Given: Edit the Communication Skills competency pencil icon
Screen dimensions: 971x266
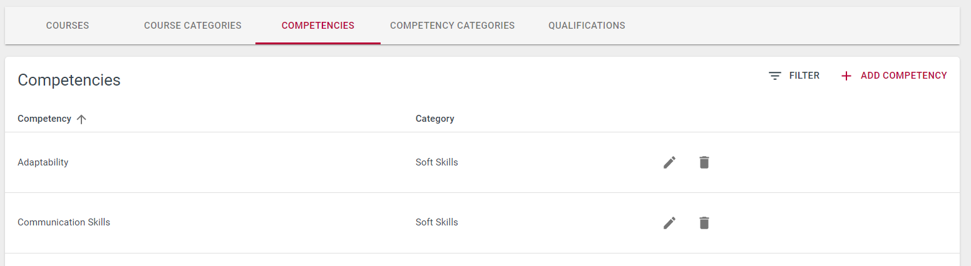Looking at the screenshot, I should [x=670, y=223].
